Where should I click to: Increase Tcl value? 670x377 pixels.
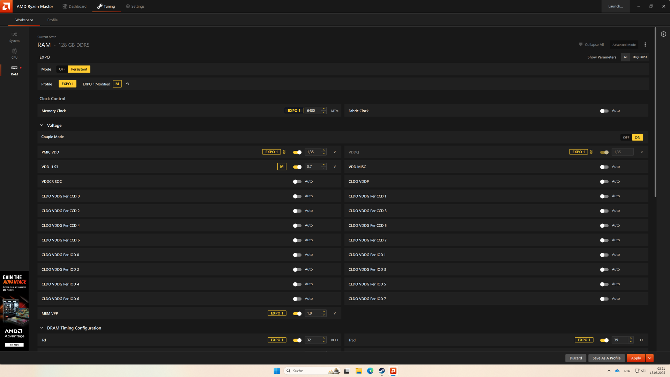[x=324, y=338]
